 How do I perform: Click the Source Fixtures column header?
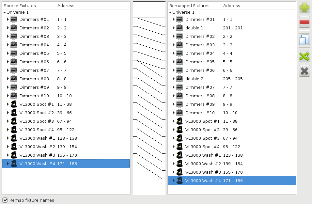point(29,6)
